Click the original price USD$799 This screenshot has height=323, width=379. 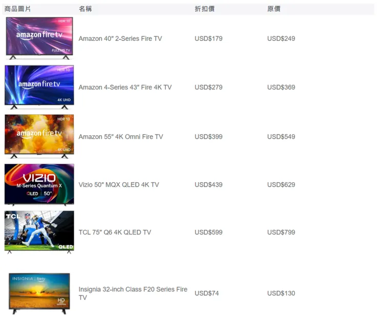tap(281, 232)
